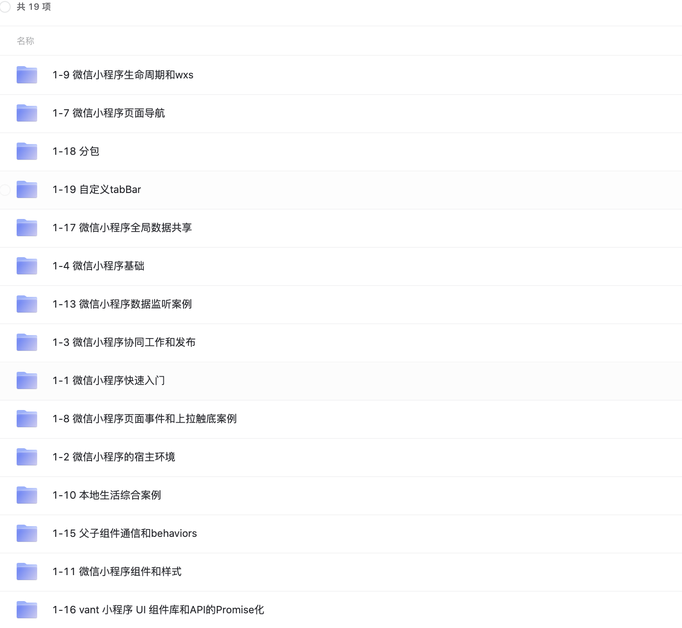This screenshot has height=628, width=682.
Task: Select 1-16 vant 小程序 UI 组件库和API的Promise化 text
Action: pos(159,610)
